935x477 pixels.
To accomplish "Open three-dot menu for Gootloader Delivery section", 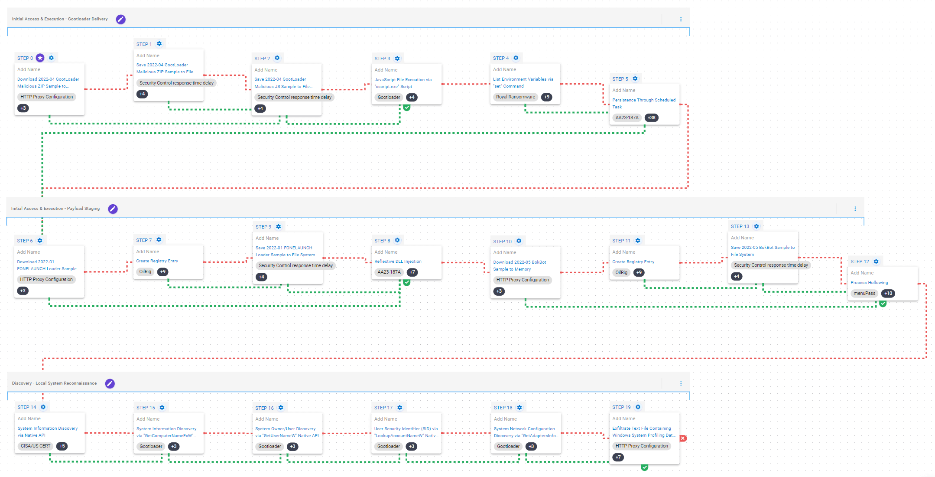I will pyautogui.click(x=681, y=19).
